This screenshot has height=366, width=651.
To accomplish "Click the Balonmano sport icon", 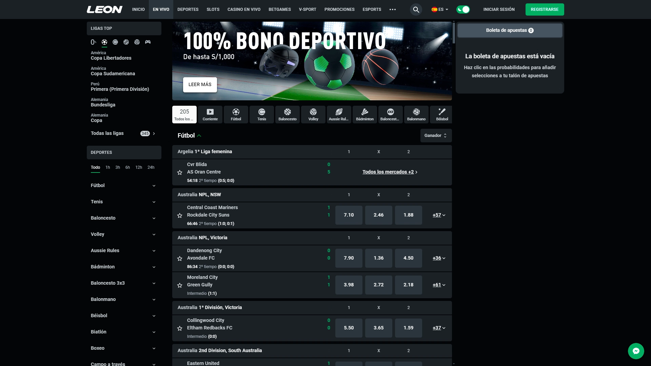I will pyautogui.click(x=415, y=114).
